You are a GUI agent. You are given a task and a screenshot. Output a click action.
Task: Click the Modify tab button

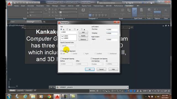(x=83, y=36)
